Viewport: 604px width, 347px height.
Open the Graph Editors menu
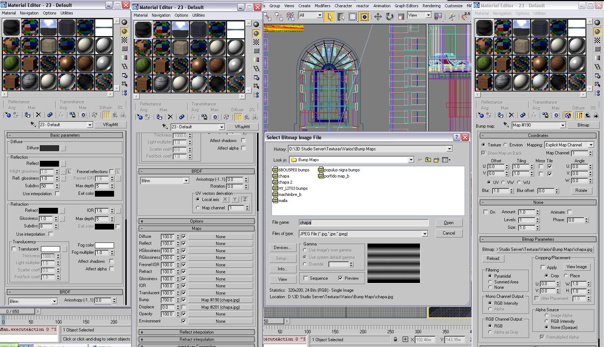[406, 6]
